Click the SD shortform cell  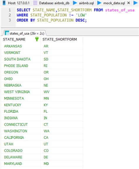tap(62, 59)
